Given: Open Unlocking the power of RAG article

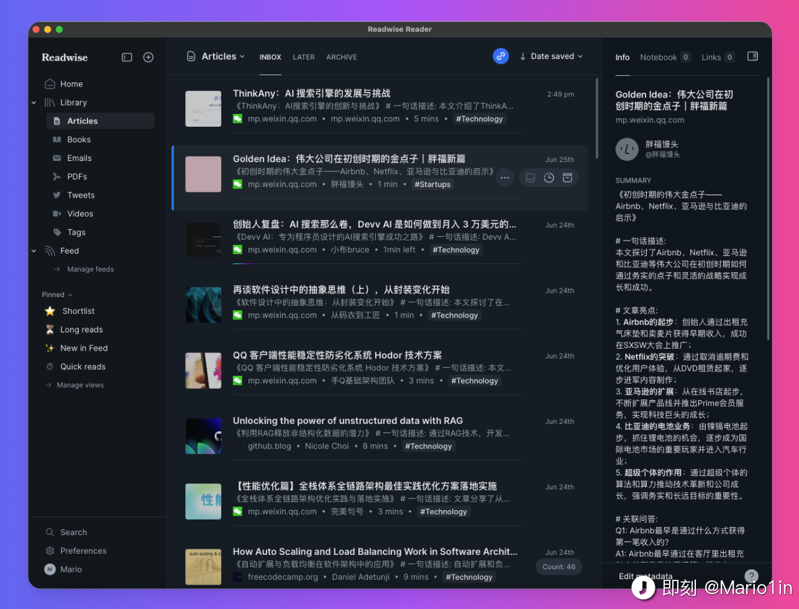Looking at the screenshot, I should click(x=348, y=421).
